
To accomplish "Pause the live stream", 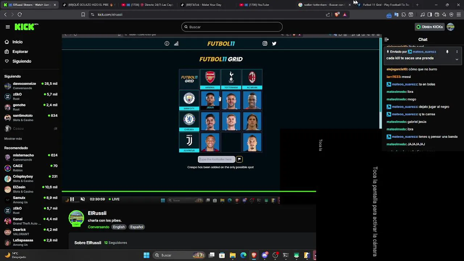I will [72, 199].
